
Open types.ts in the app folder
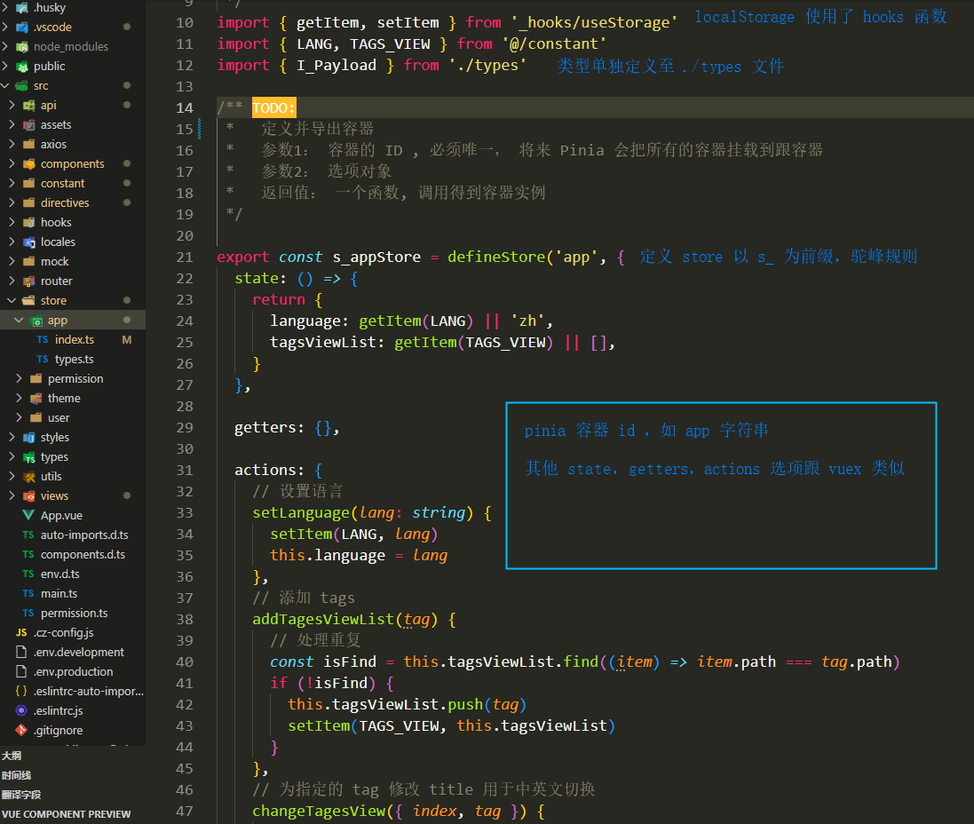73,360
